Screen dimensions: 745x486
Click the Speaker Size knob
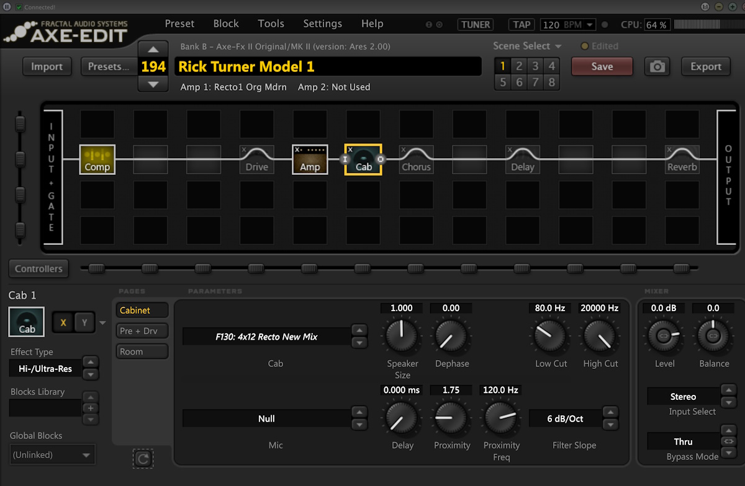click(x=402, y=335)
